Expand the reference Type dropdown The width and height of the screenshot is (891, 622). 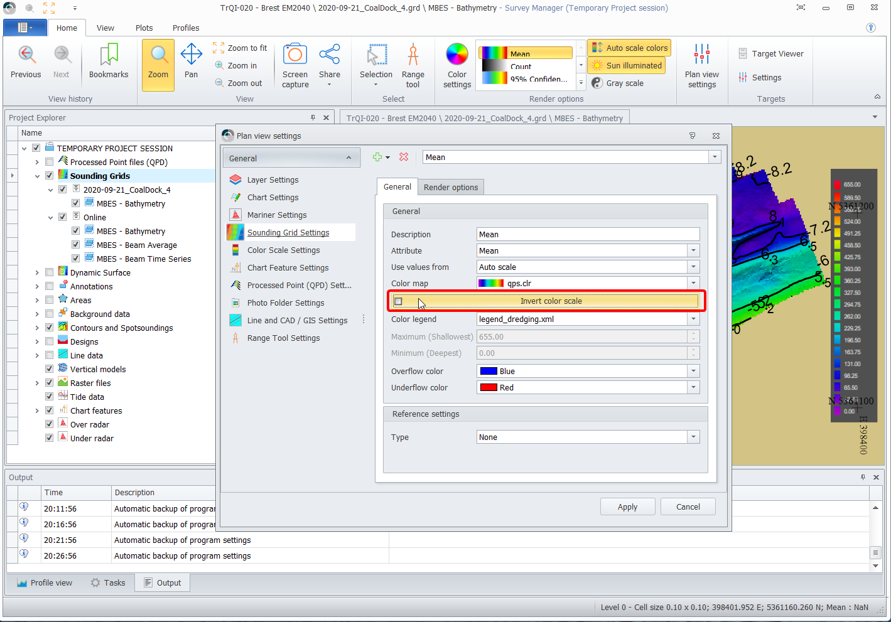(693, 437)
